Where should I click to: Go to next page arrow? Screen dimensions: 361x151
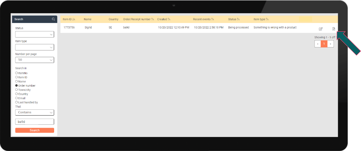(330, 44)
